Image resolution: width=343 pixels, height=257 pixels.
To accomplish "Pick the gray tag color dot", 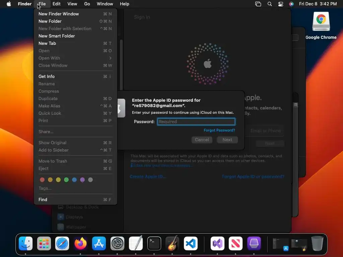I will 90,180.
